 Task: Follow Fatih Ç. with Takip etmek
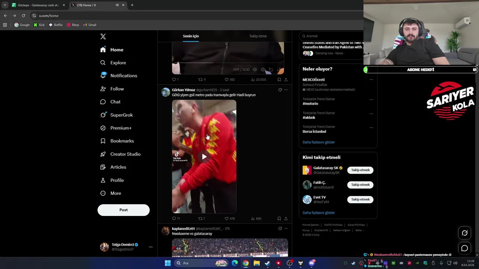click(x=360, y=185)
